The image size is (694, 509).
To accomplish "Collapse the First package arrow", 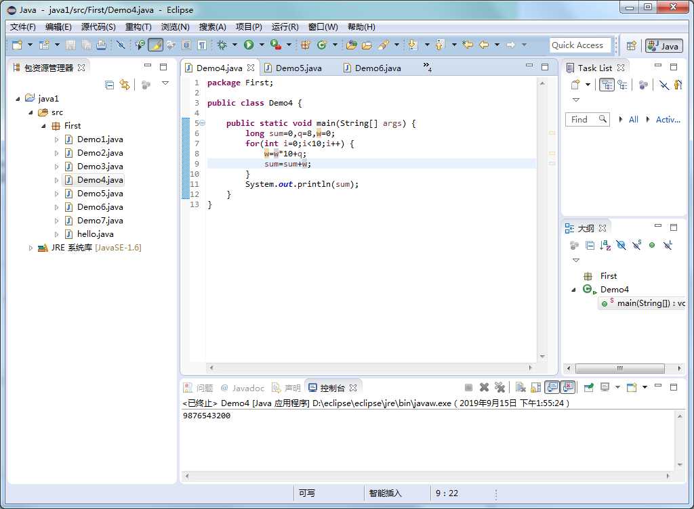I will pyautogui.click(x=44, y=126).
